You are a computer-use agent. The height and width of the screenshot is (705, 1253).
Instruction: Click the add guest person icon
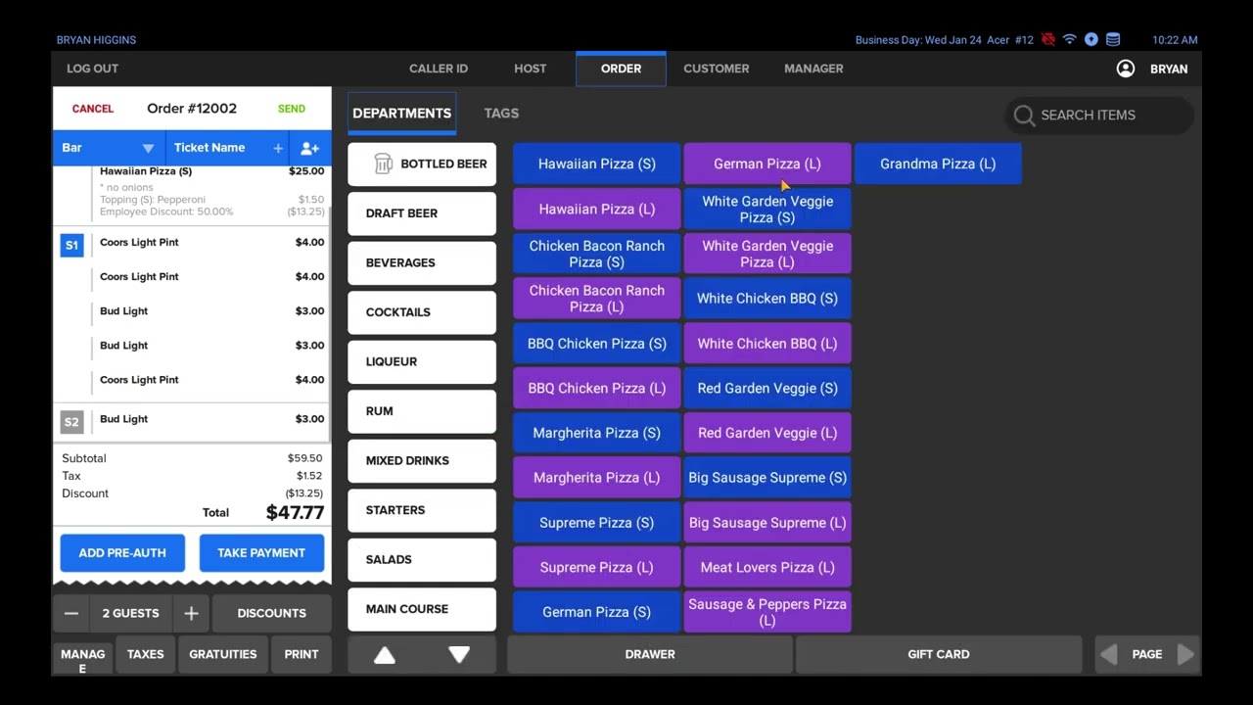[x=309, y=148]
